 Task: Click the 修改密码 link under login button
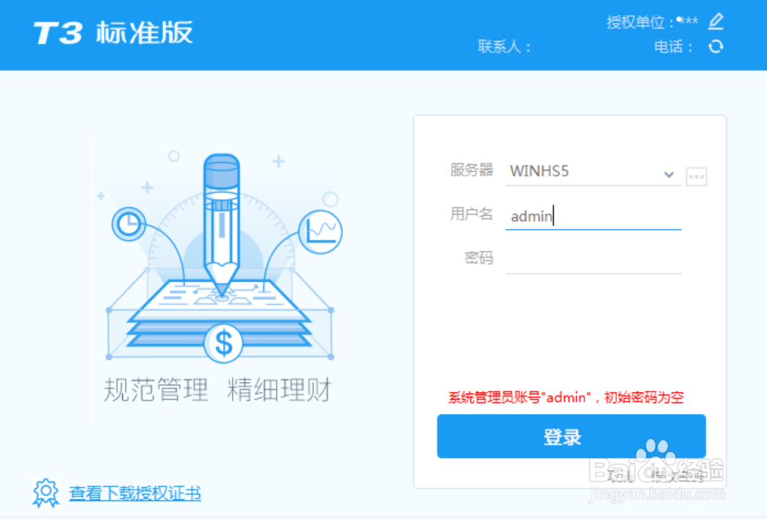(677, 475)
